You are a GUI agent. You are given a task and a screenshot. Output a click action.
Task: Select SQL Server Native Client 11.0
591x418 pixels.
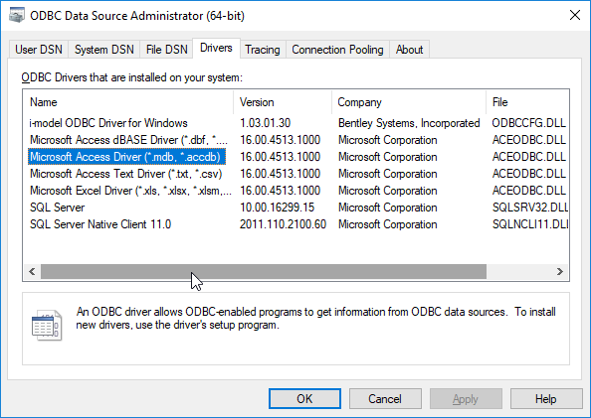point(100,224)
